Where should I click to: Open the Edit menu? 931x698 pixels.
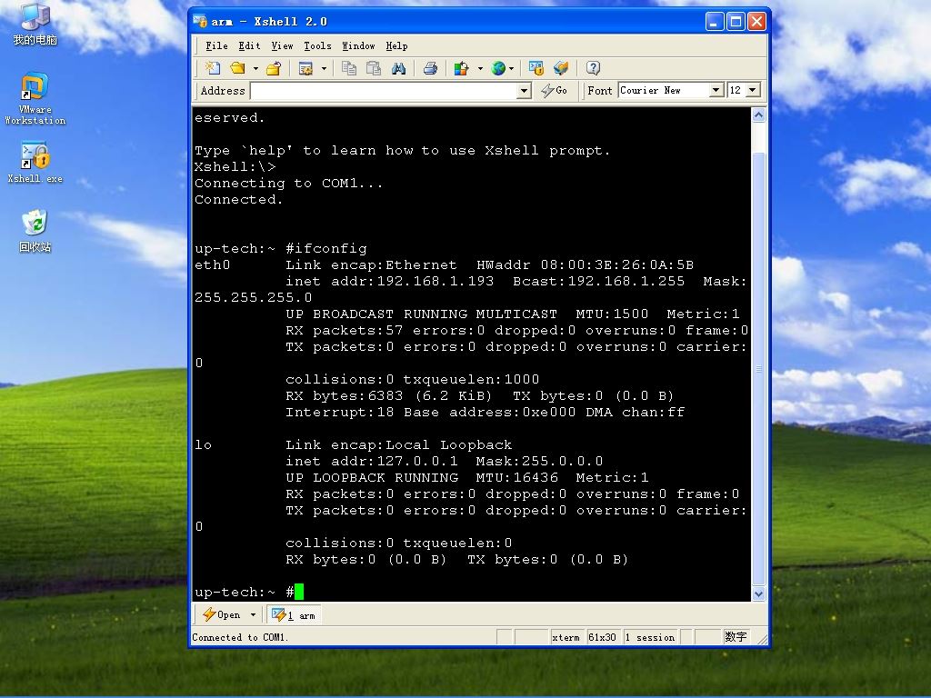[249, 45]
